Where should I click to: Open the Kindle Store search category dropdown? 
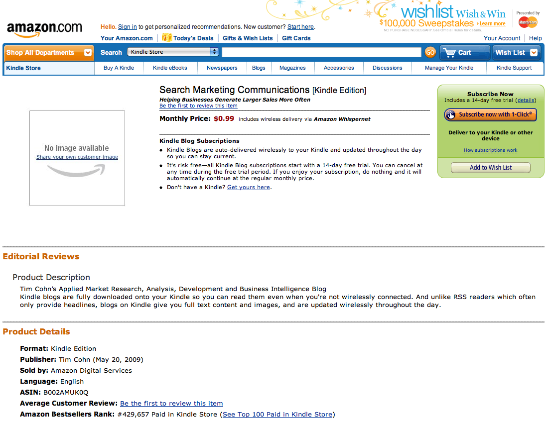173,52
